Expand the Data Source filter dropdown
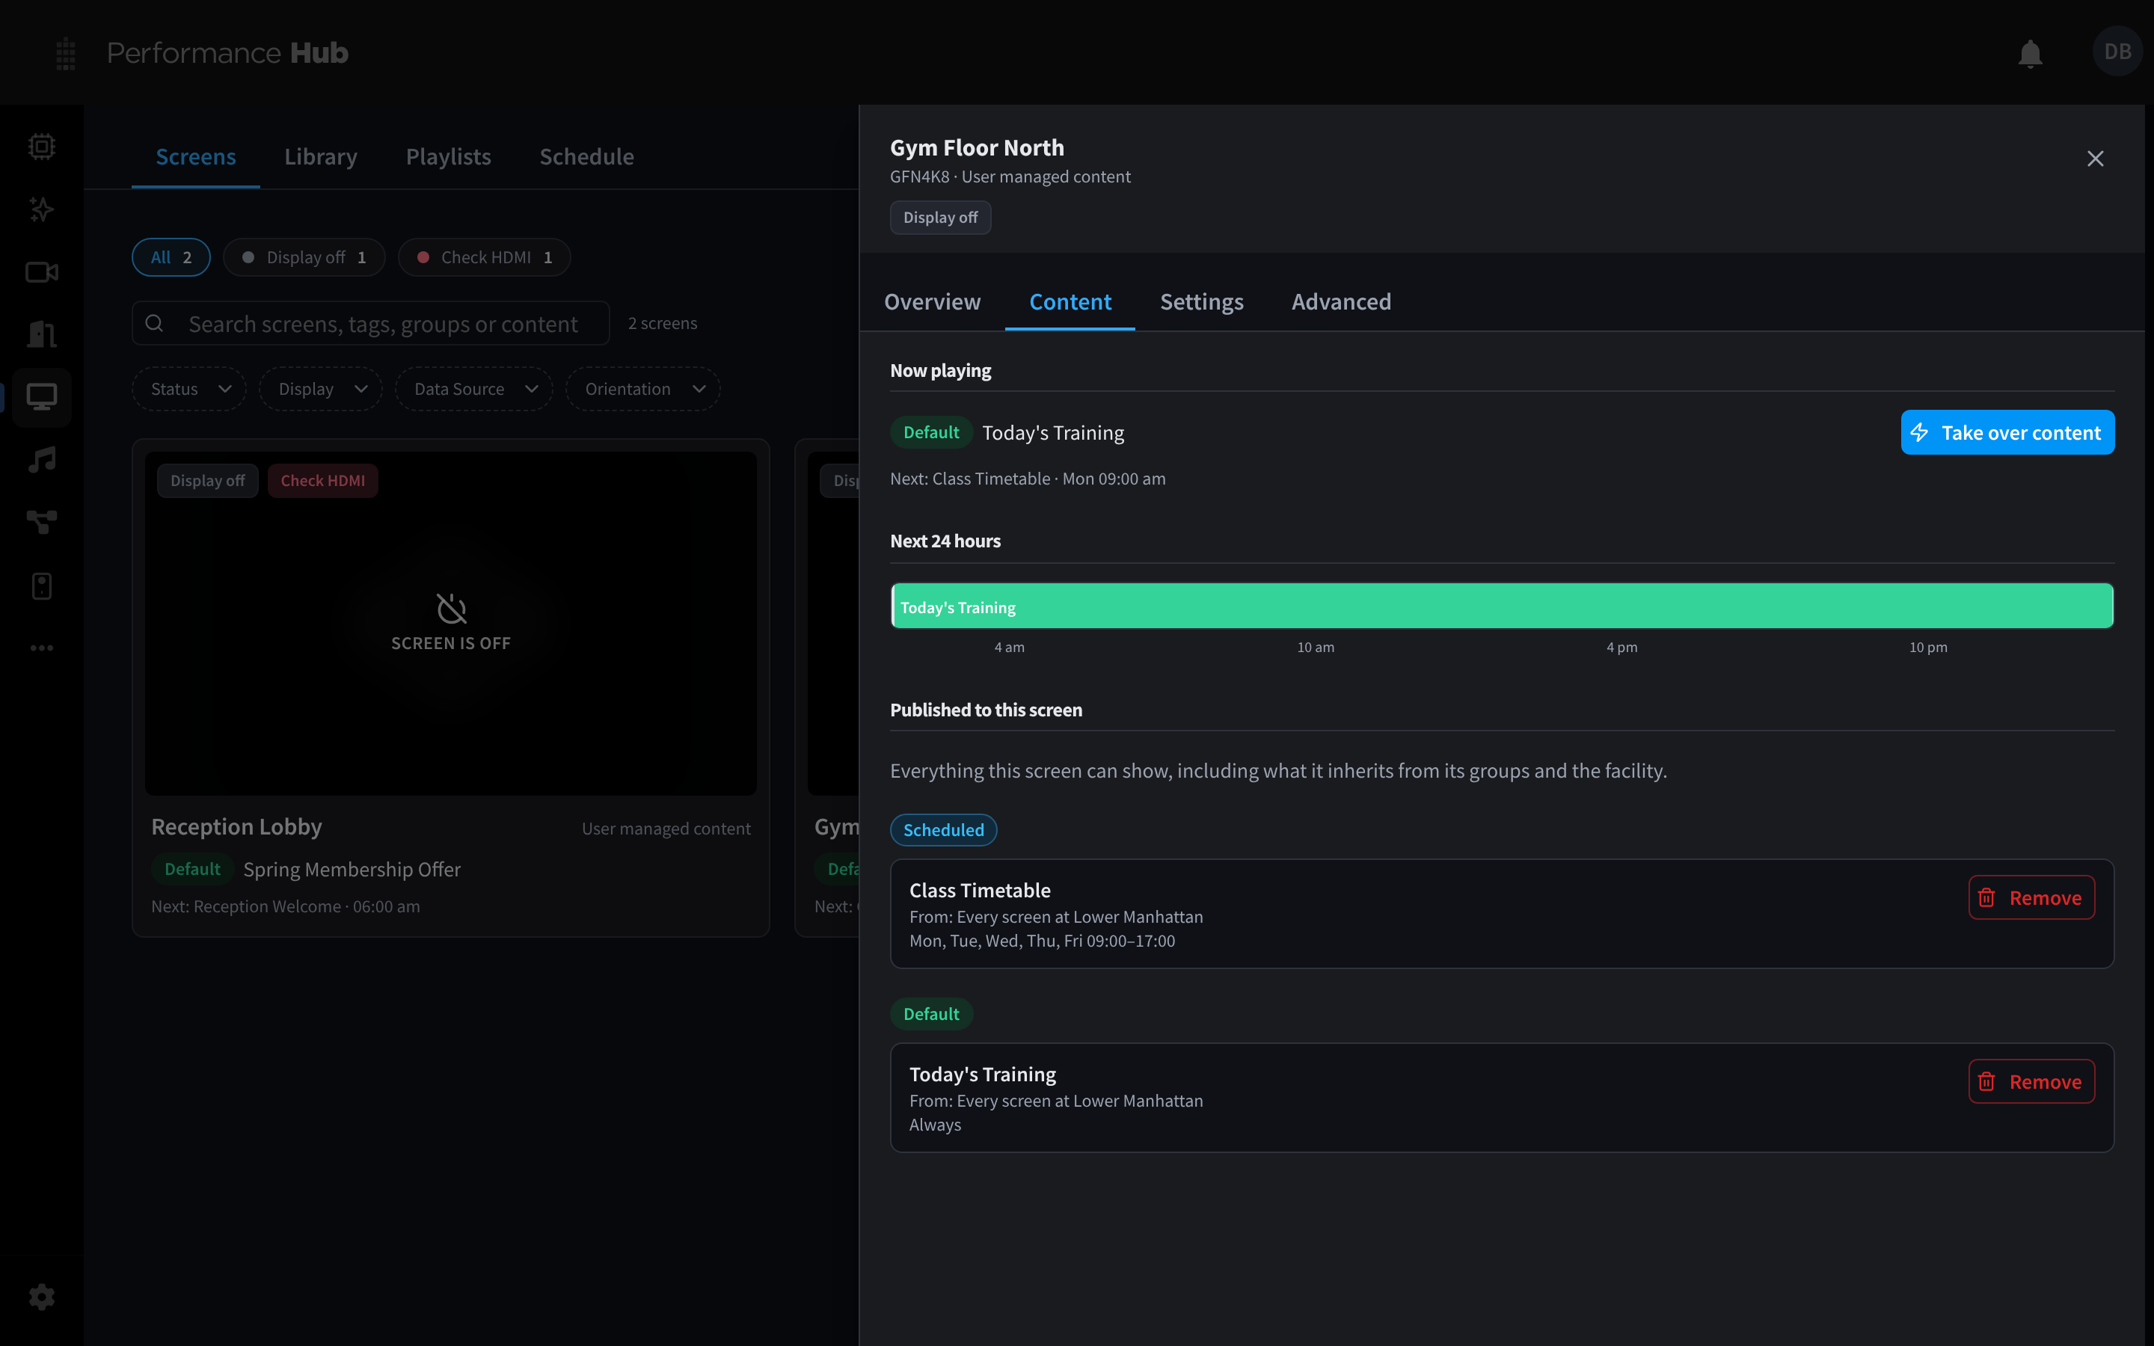 [473, 389]
